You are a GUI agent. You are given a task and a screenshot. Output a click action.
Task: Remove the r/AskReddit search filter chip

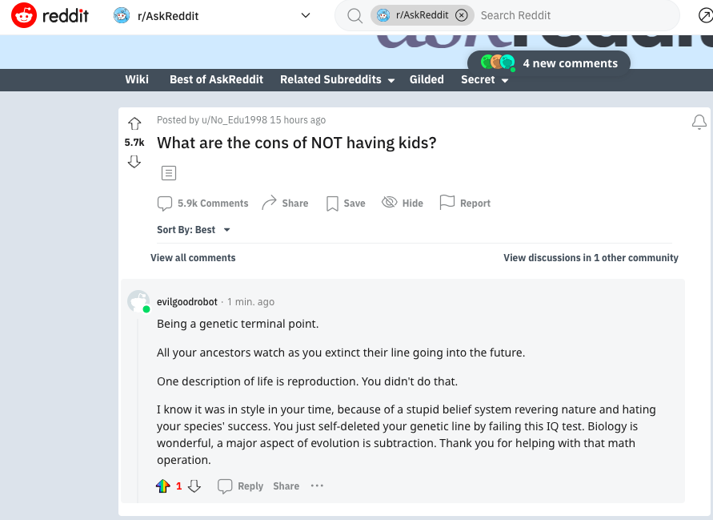[x=462, y=15]
